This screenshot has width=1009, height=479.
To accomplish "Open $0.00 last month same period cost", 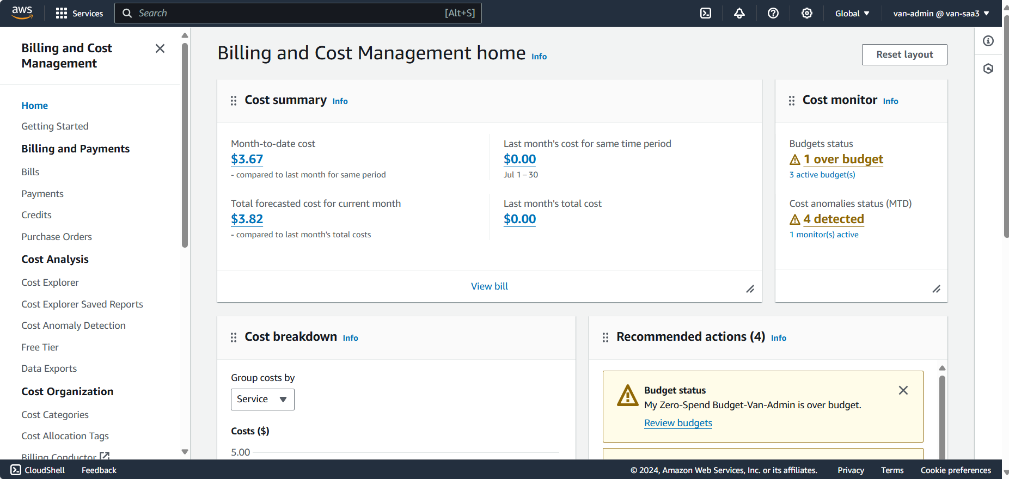I will (x=520, y=159).
